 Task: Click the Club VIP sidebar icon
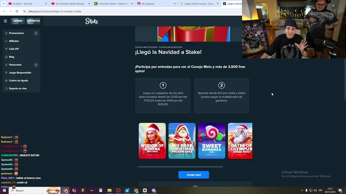(6, 49)
